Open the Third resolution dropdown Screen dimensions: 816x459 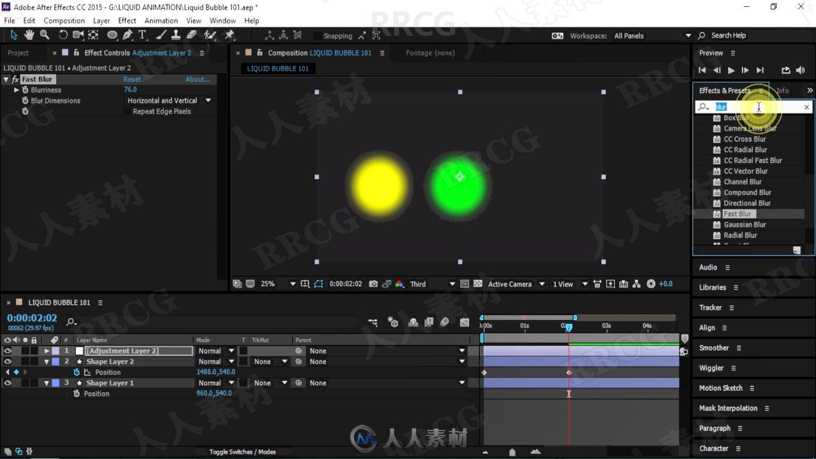433,284
